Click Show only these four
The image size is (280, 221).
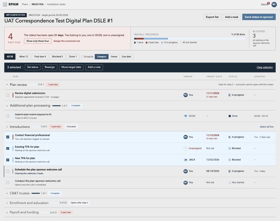(x=38, y=41)
